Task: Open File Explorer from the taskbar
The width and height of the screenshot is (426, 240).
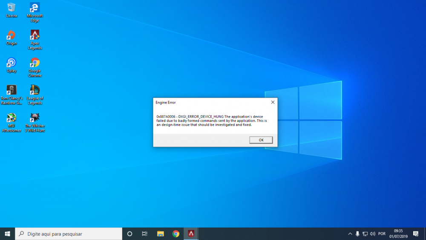Action: tap(160, 234)
